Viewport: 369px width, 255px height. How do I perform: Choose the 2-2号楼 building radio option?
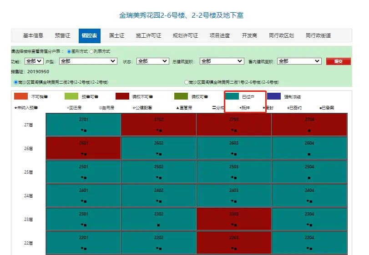(x=16, y=82)
